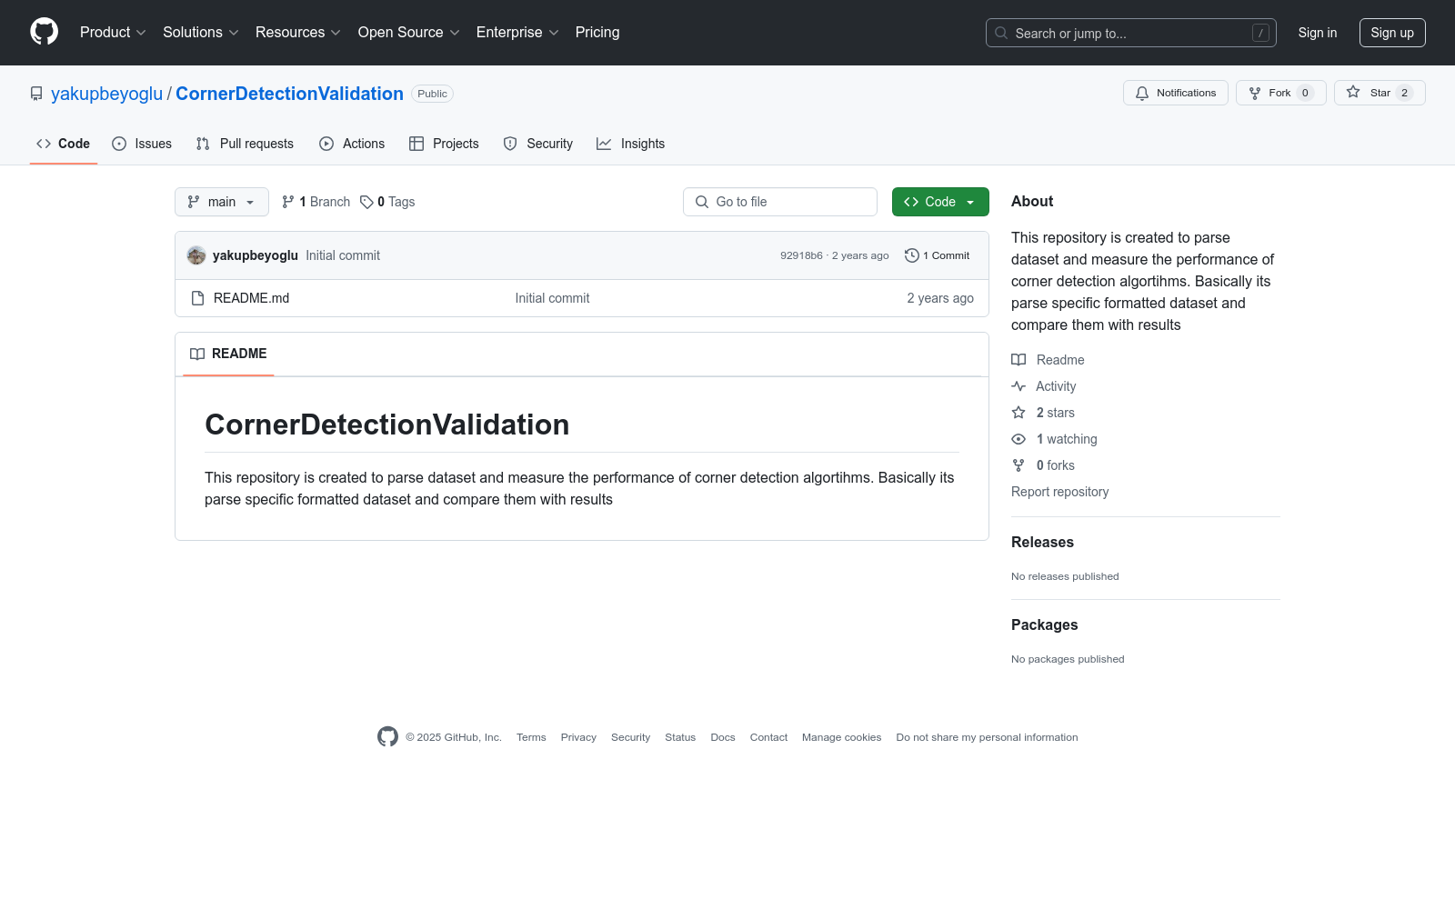Expand the green Code dropdown button

pyautogui.click(x=940, y=202)
